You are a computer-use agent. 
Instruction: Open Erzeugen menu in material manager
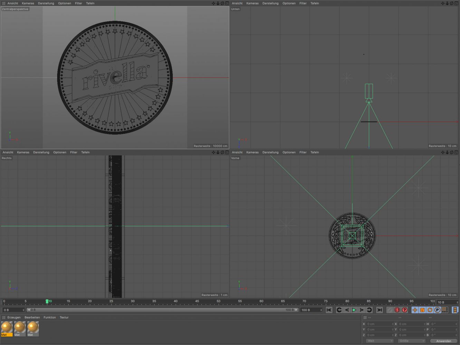[x=14, y=317]
